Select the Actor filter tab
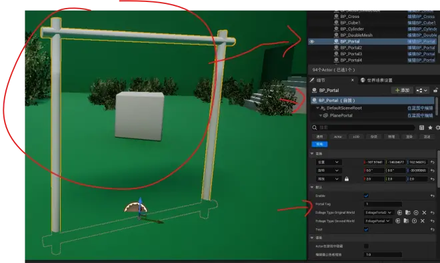Viewport: 440px width, 263px height. 337,136
